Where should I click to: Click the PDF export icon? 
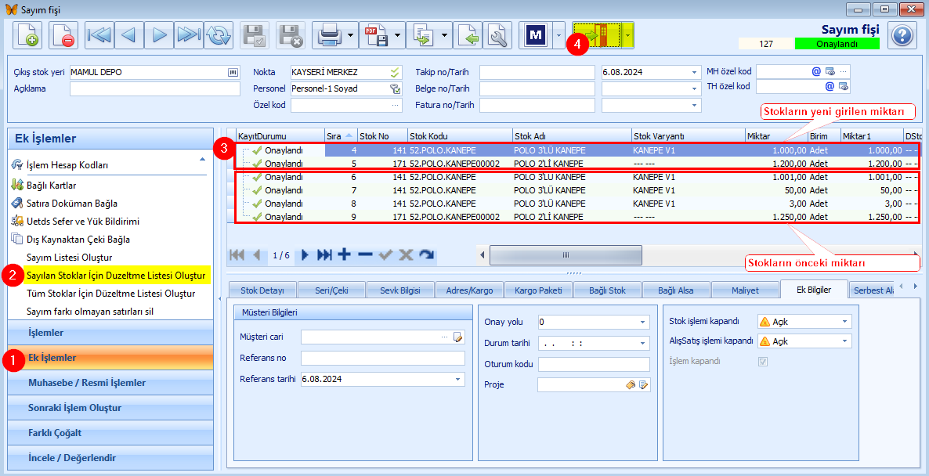(x=376, y=35)
